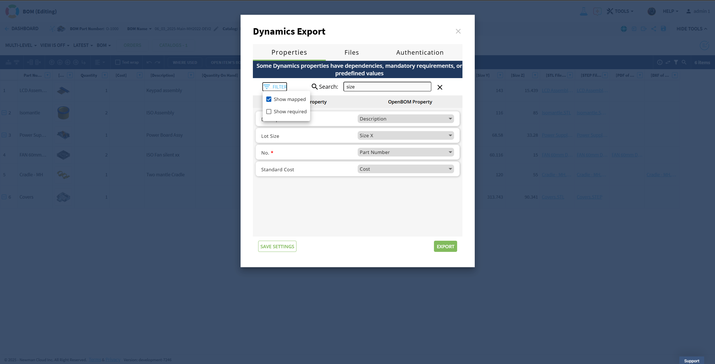Enable the Show required checkbox
Image resolution: width=715 pixels, height=364 pixels.
(269, 112)
